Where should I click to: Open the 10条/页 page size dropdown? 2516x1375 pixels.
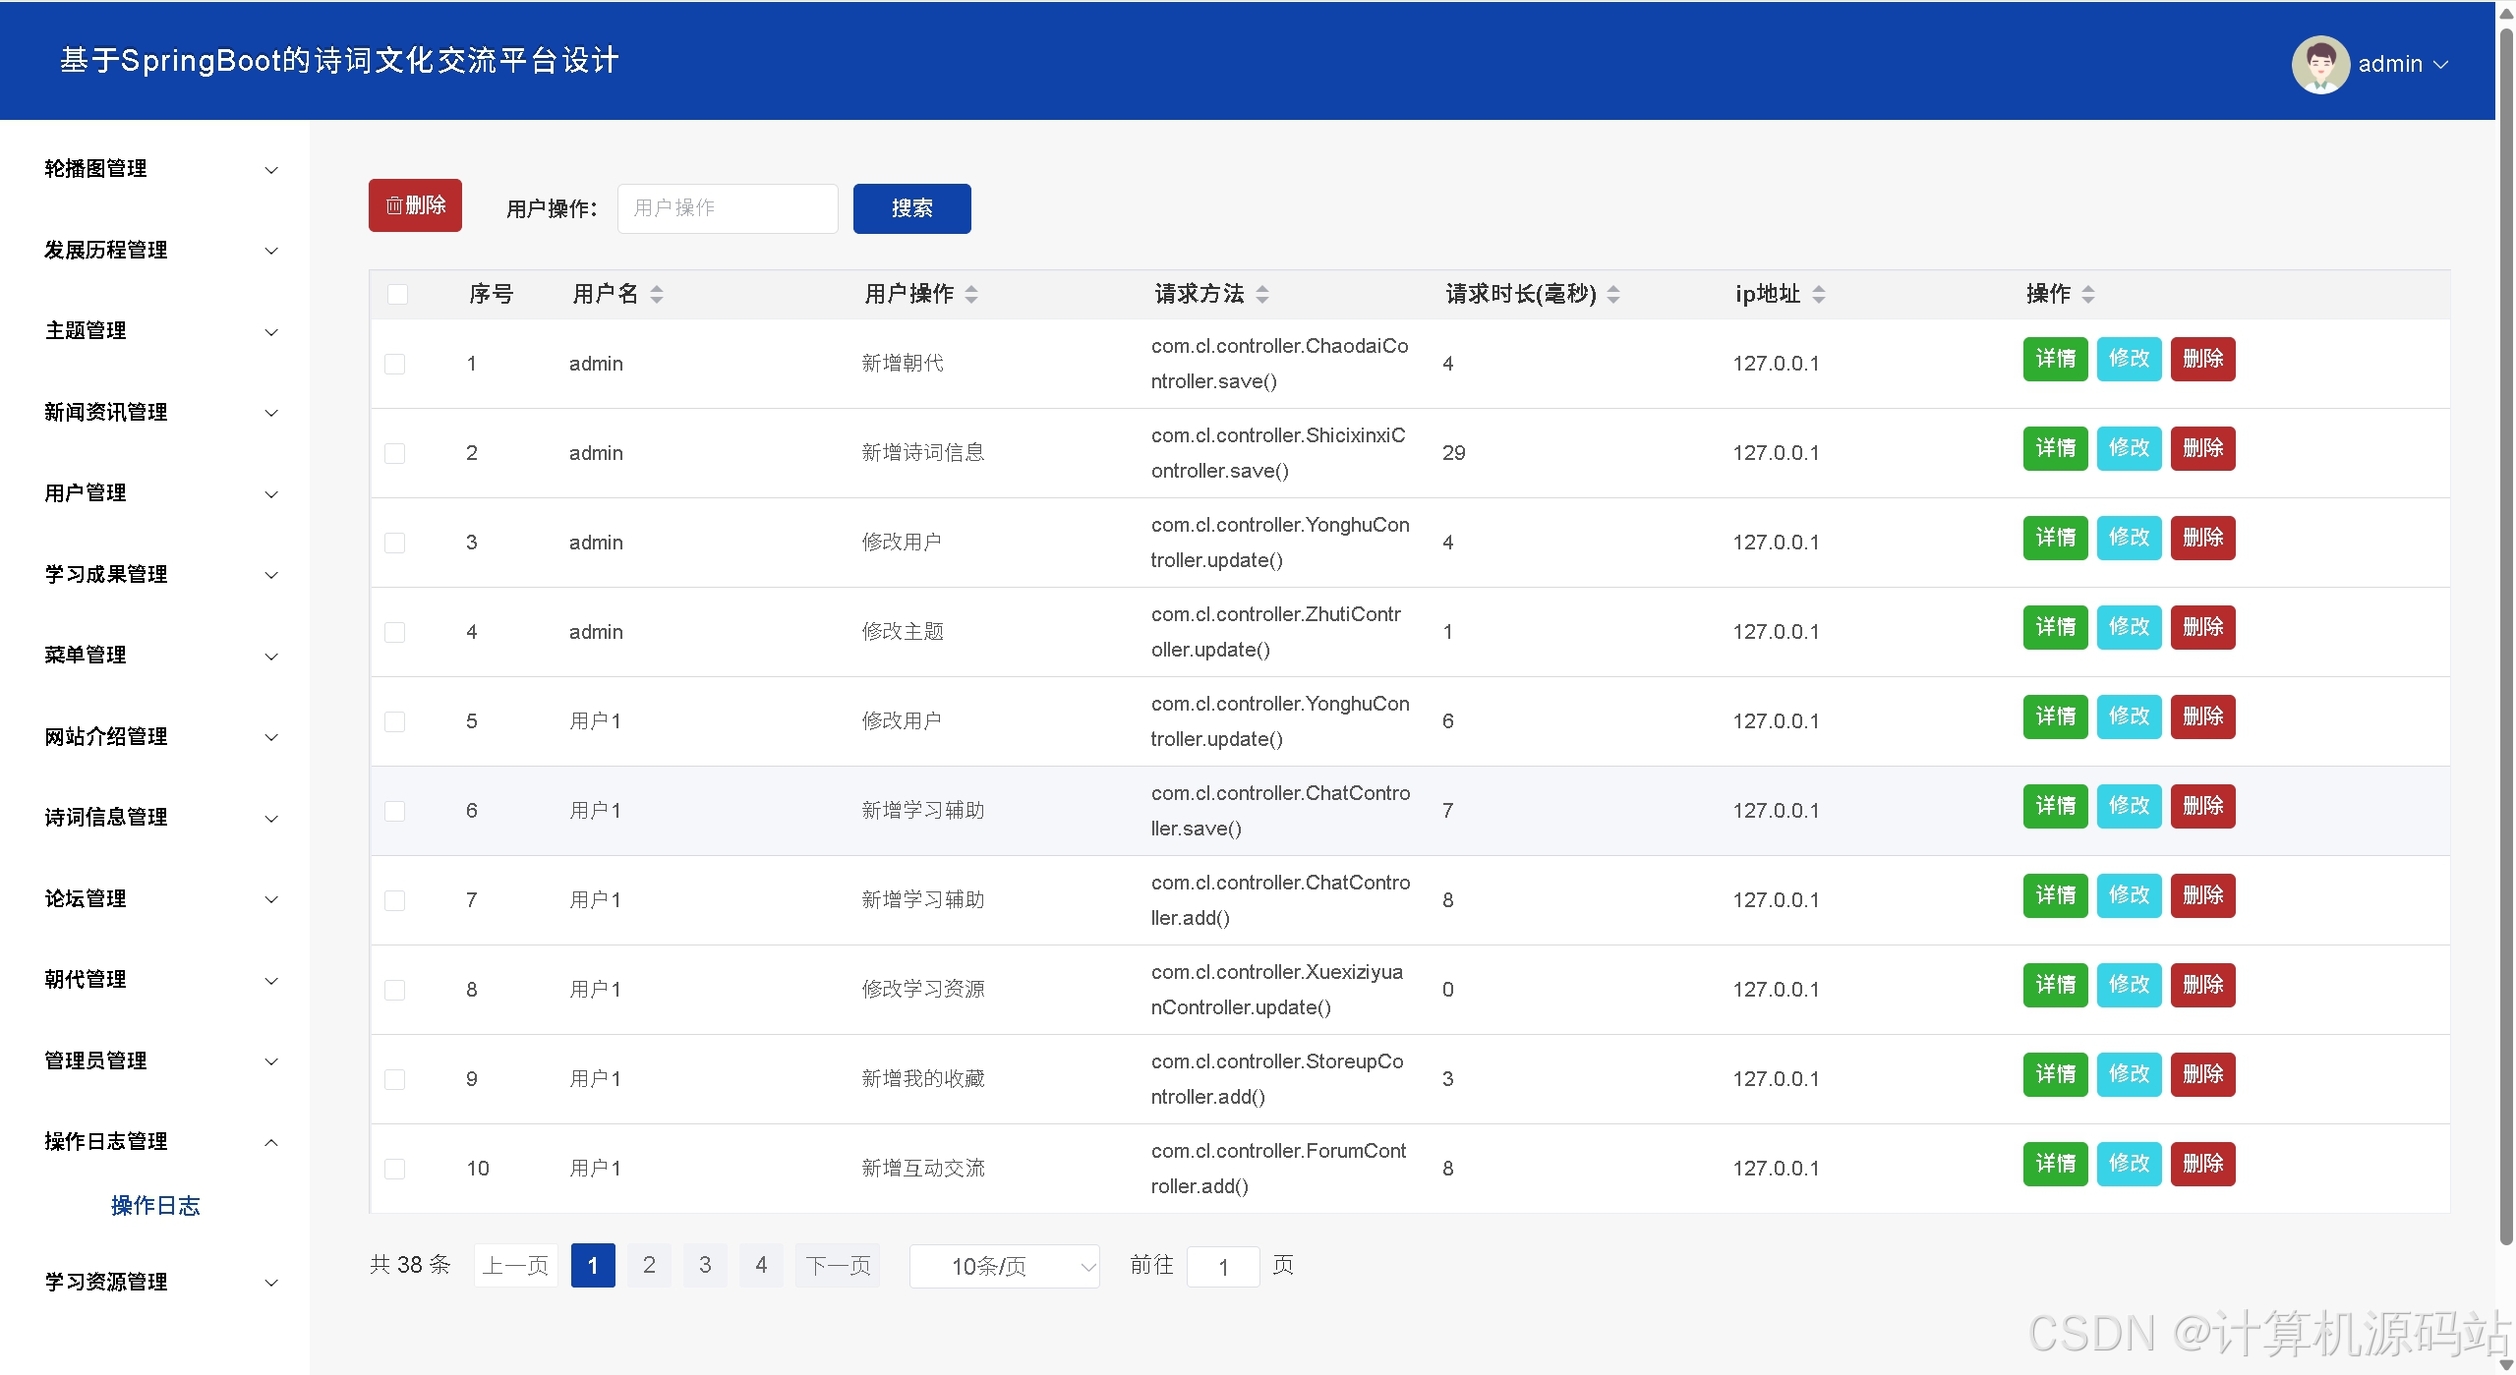pos(1004,1266)
